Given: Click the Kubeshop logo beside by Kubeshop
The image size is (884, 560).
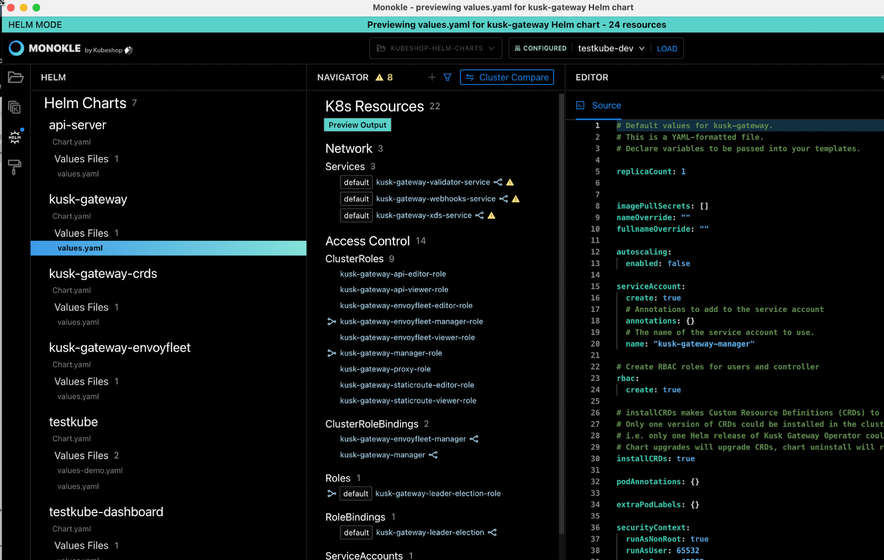Looking at the screenshot, I should click(x=129, y=50).
